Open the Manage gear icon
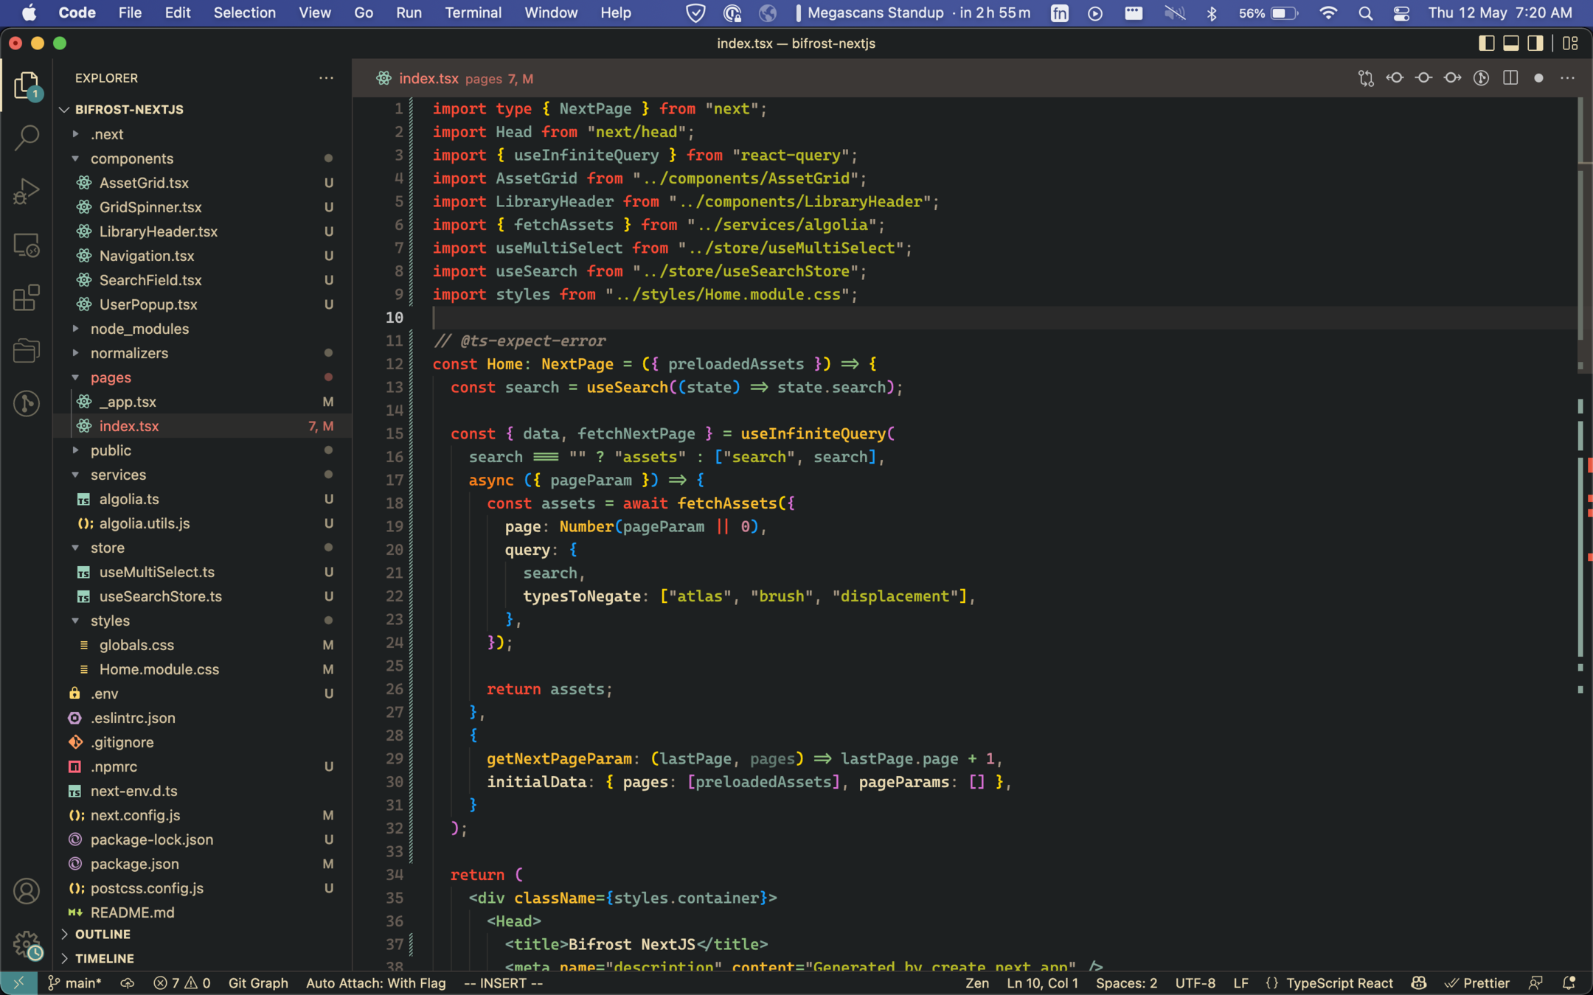The height and width of the screenshot is (995, 1593). coord(27,943)
